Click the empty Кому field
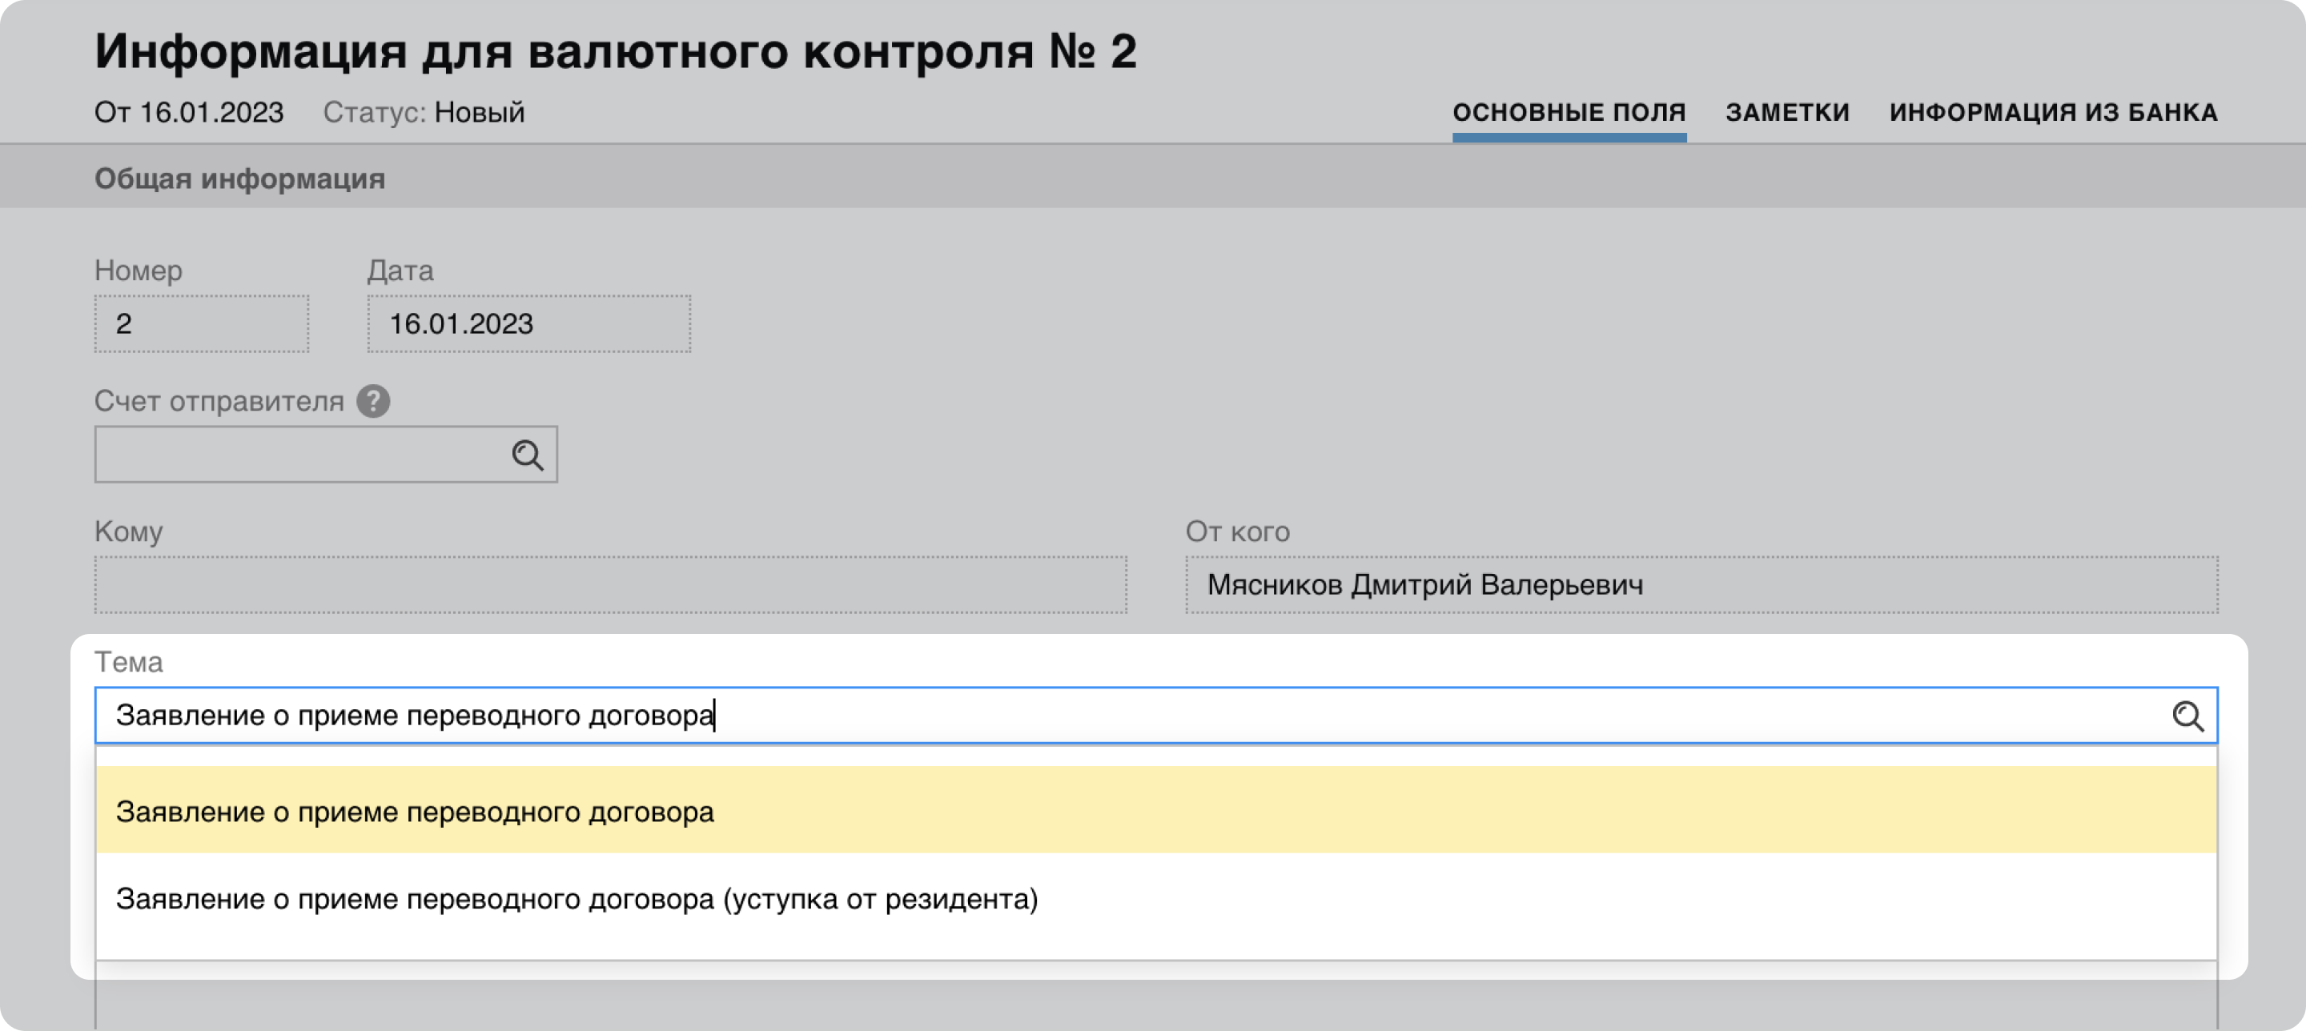 pos(609,584)
